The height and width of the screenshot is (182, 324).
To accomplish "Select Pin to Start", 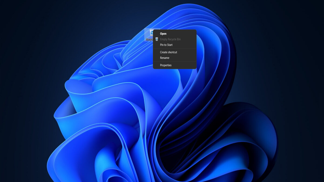I will point(174,45).
